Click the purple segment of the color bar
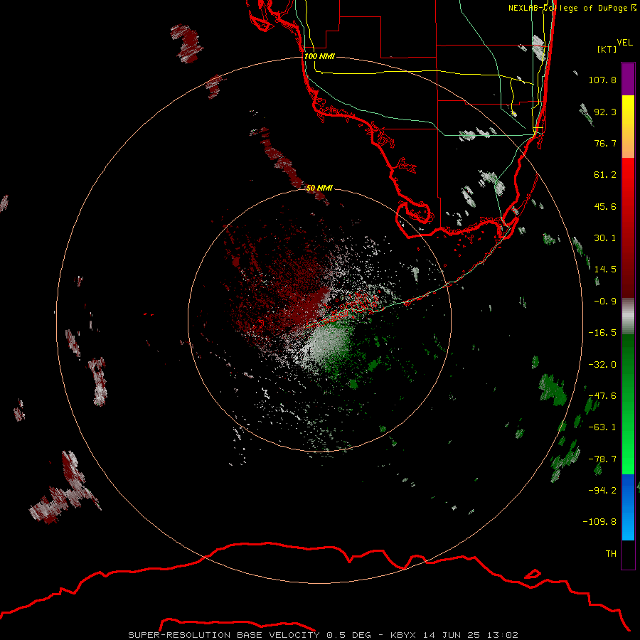 coord(628,79)
